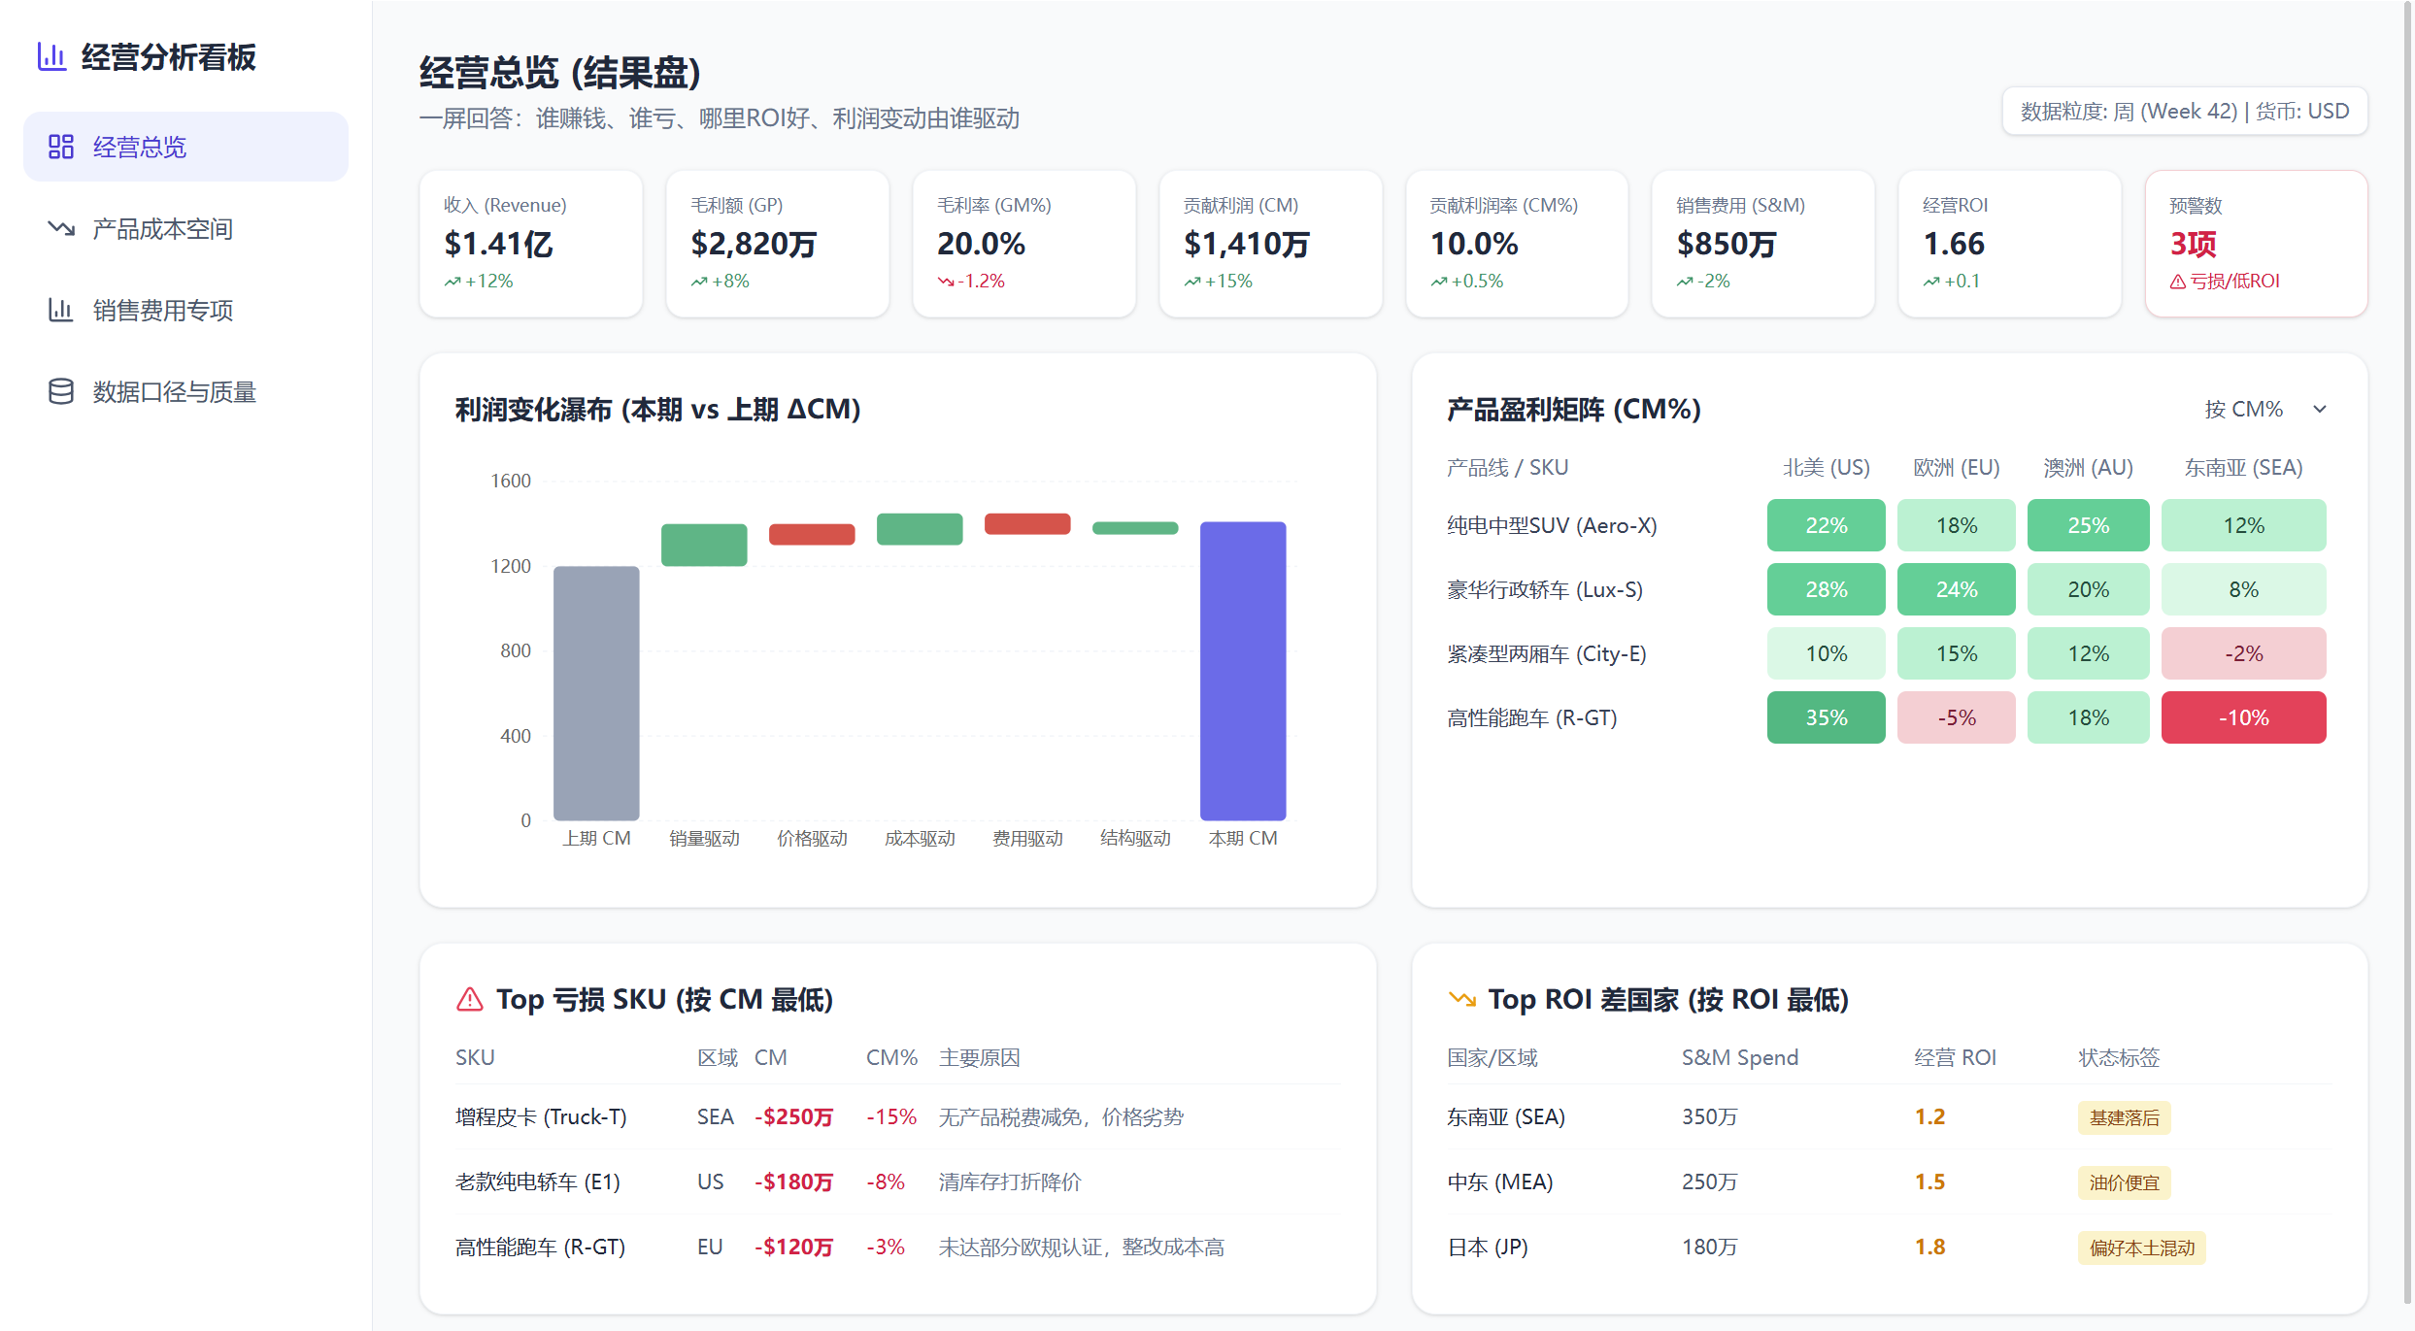
Task: Click the red 价格驱动 waterfall bar
Action: tap(812, 534)
